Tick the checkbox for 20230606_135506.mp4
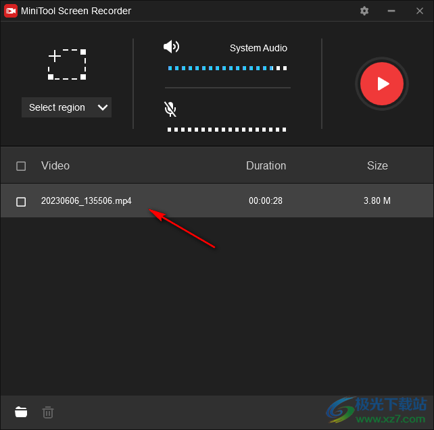The height and width of the screenshot is (430, 434). click(x=21, y=202)
